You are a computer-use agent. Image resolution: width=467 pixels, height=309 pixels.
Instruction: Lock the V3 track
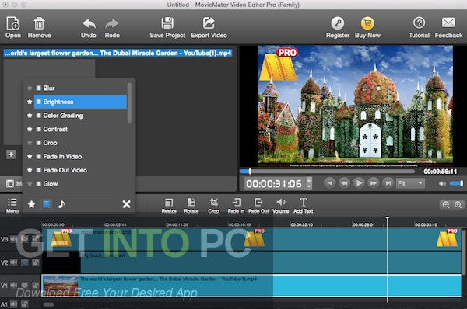point(36,238)
